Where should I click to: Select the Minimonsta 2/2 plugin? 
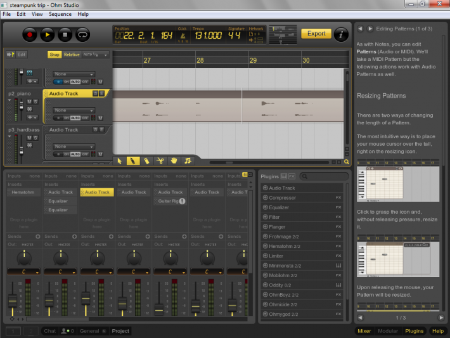302,266
